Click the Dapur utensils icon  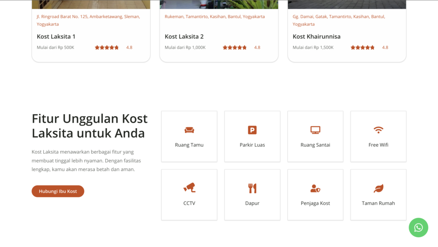click(252, 188)
